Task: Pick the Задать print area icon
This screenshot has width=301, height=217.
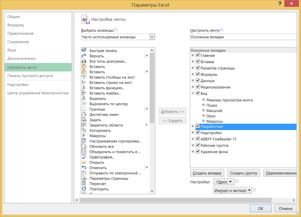Action: click(84, 120)
